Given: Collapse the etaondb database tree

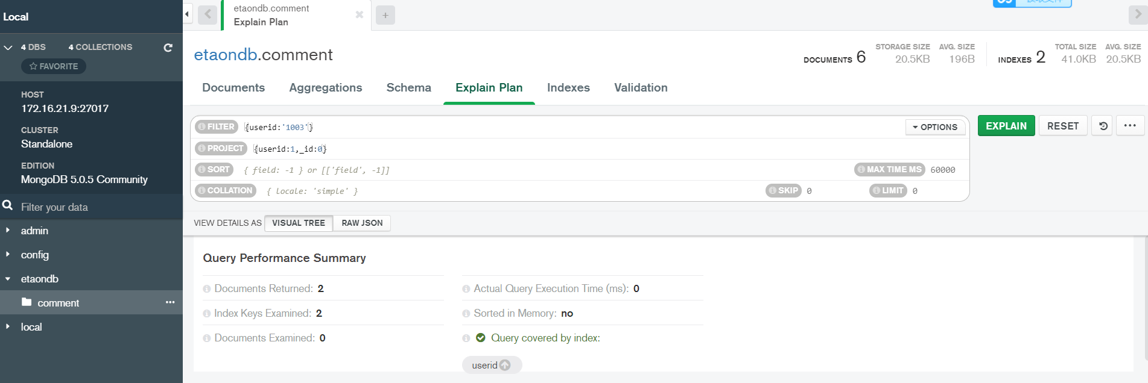Looking at the screenshot, I should pos(8,279).
